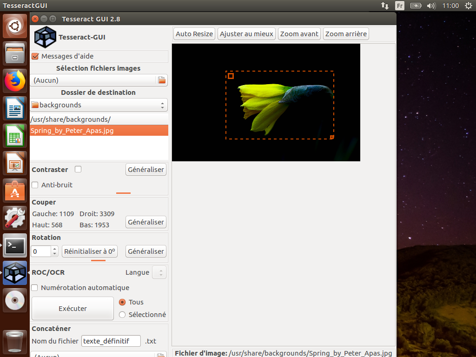Launch LibreOffice Writer from the dock
The height and width of the screenshot is (357, 476).
(x=15, y=109)
